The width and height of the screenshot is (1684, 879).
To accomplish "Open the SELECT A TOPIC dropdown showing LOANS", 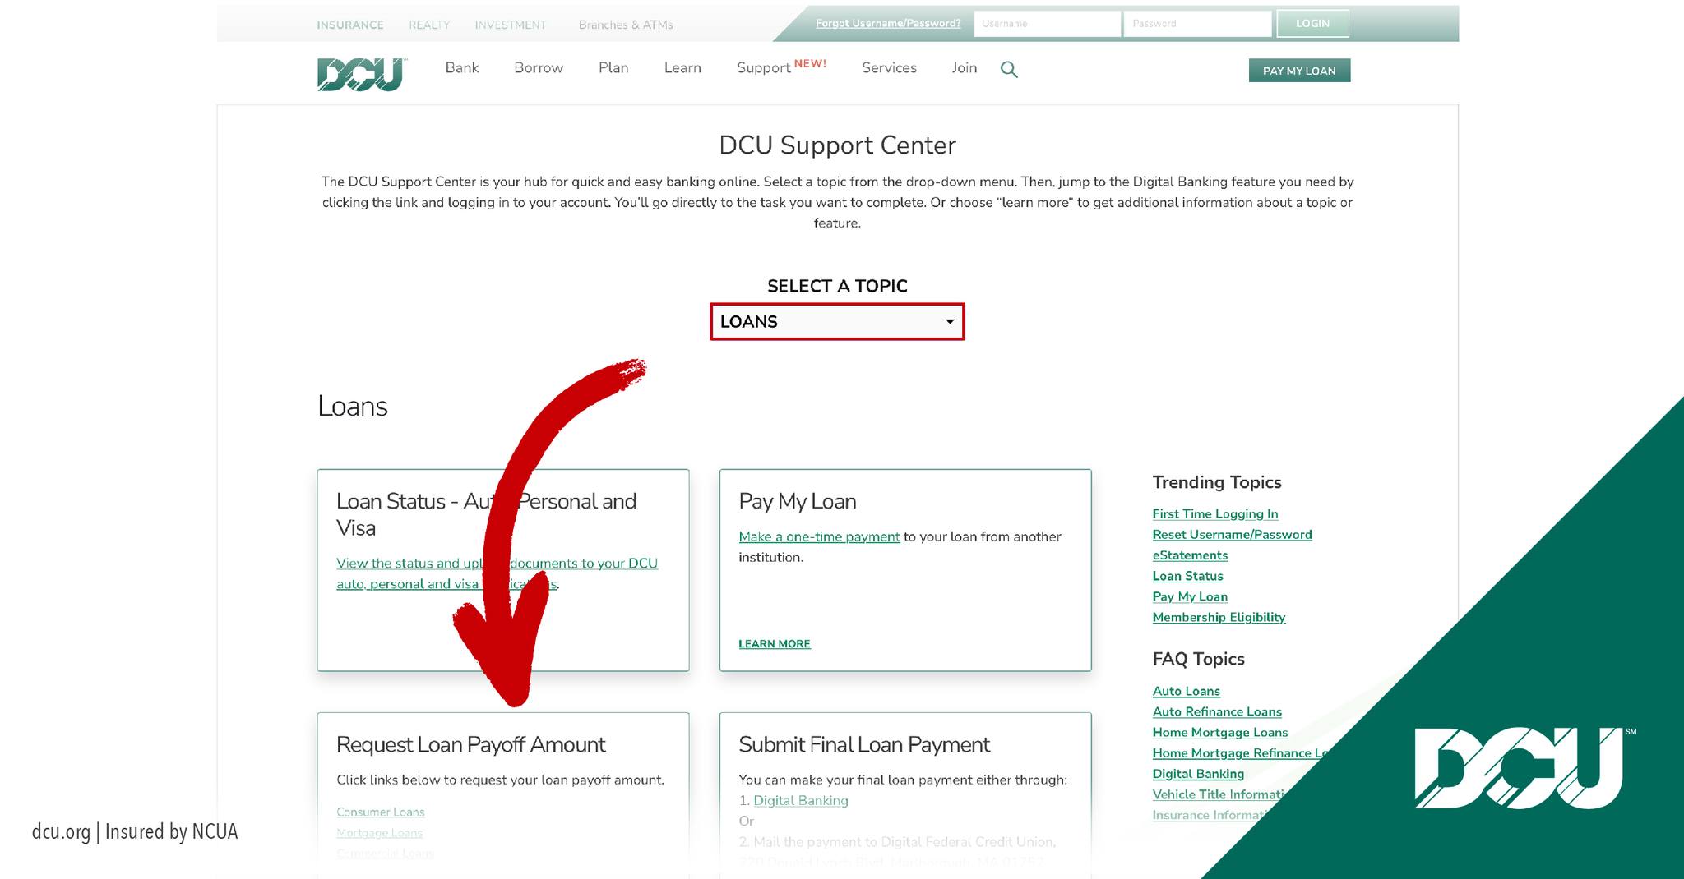I will tap(837, 321).
